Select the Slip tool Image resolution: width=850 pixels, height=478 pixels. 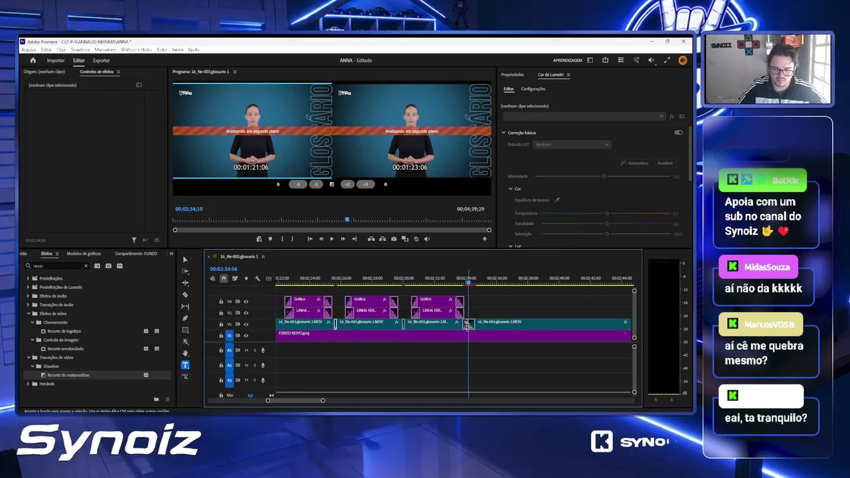pos(185,307)
